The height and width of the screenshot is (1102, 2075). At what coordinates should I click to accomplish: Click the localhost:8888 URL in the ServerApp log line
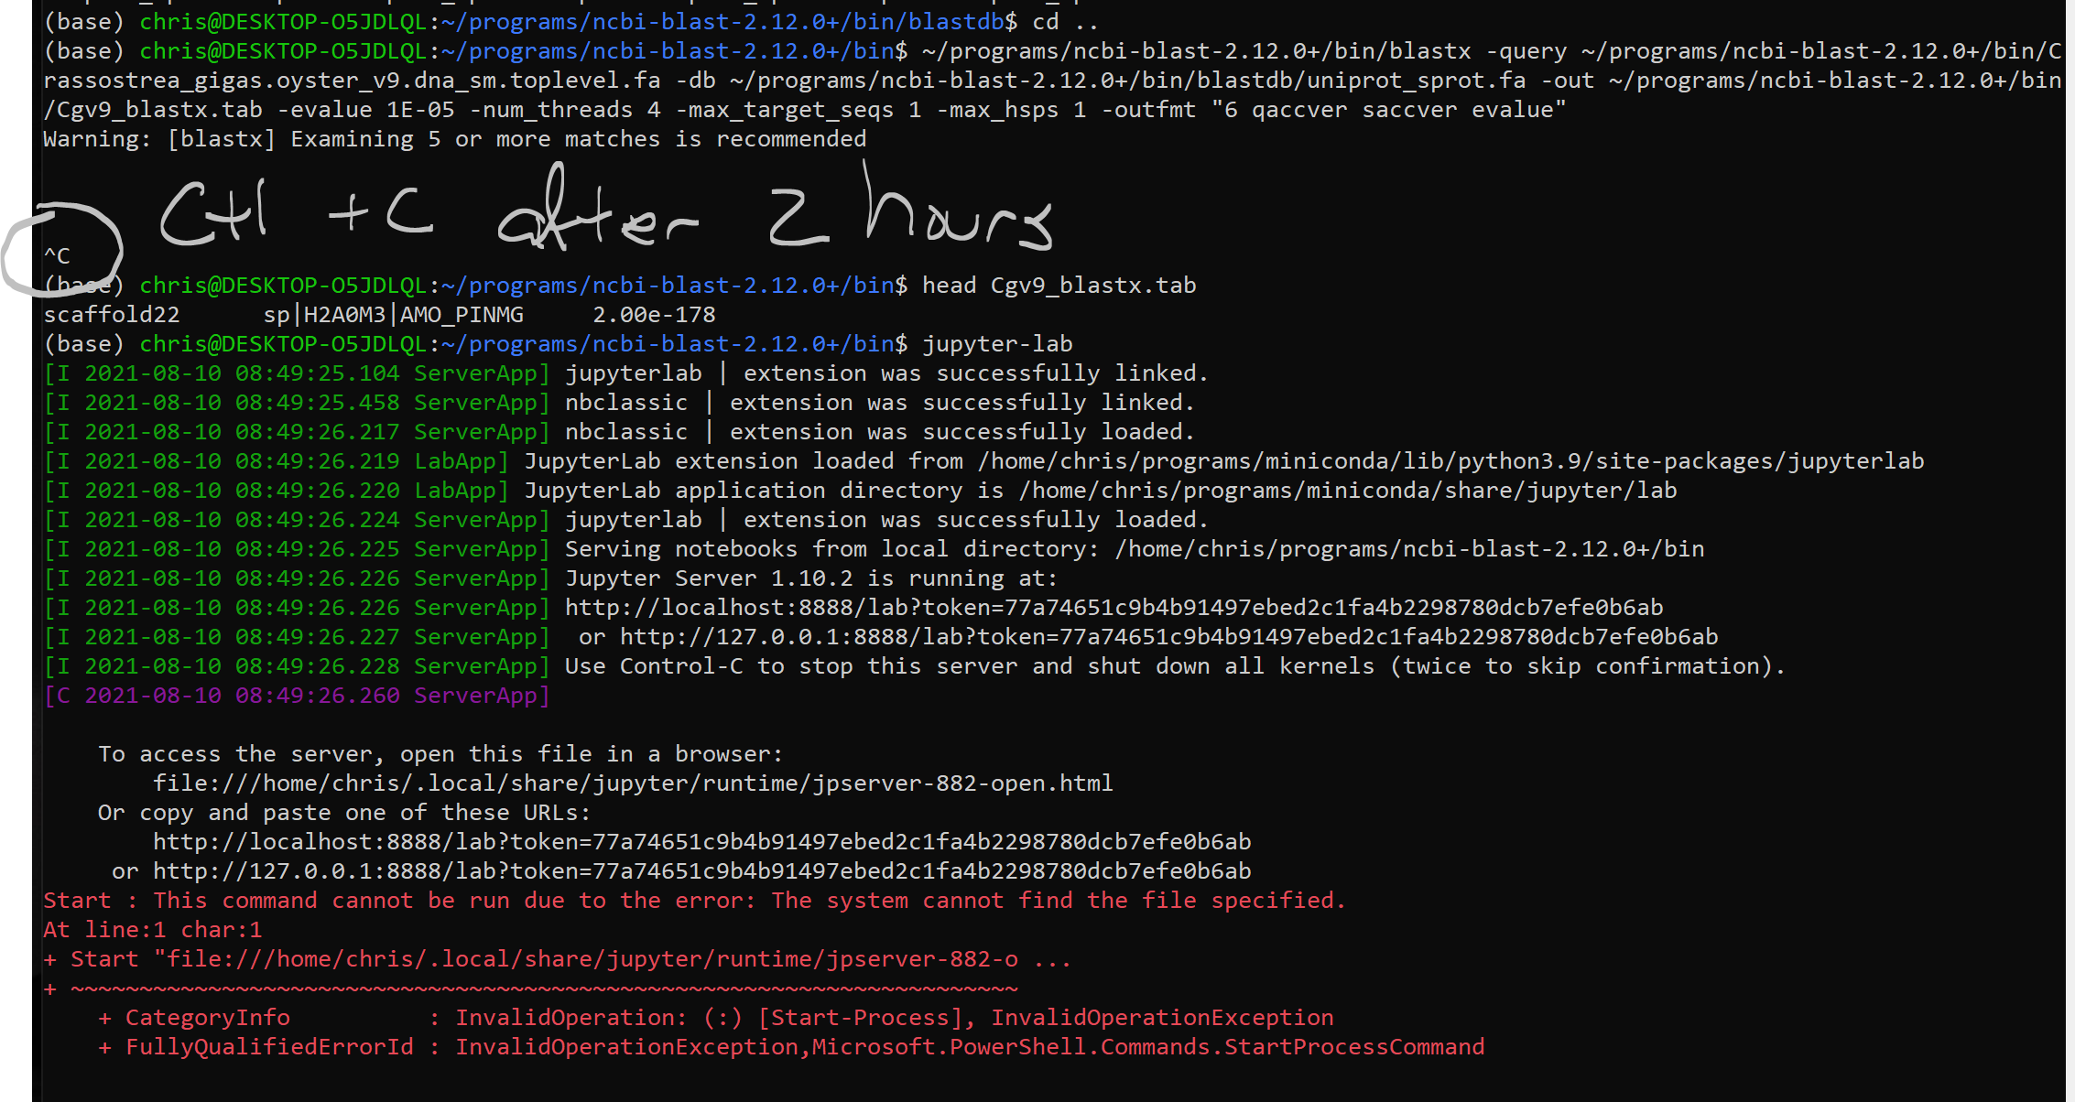pyautogui.click(x=1114, y=608)
